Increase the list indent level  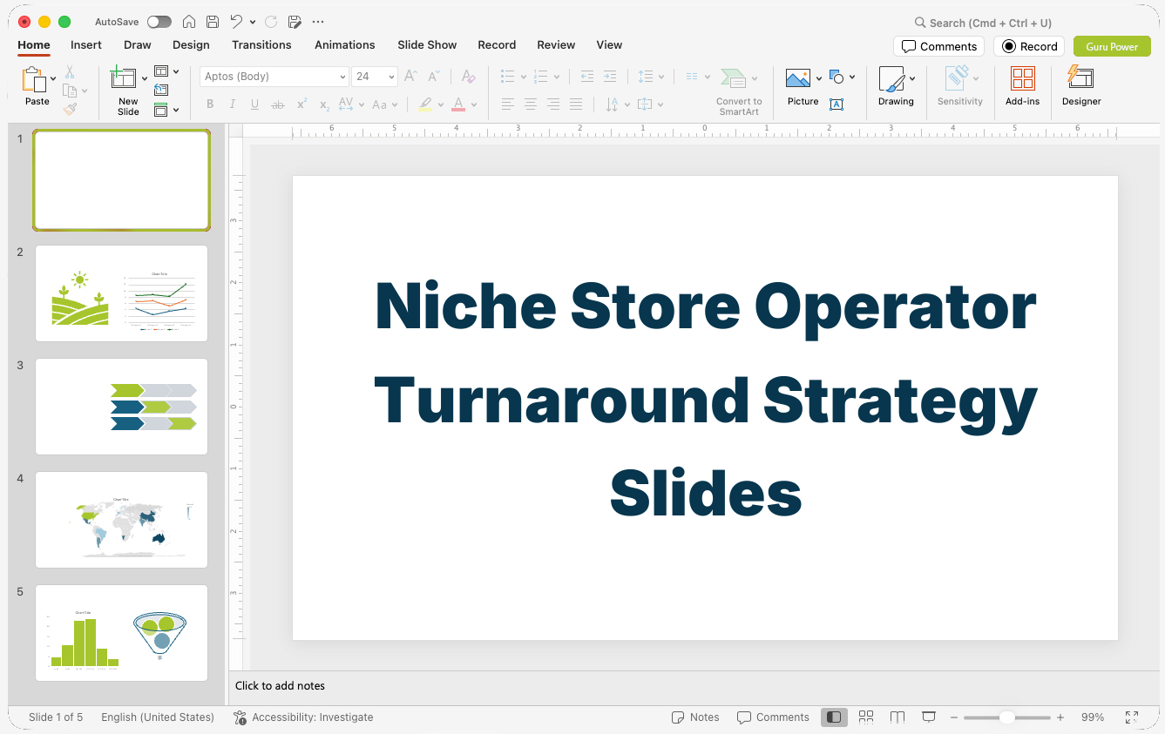610,77
